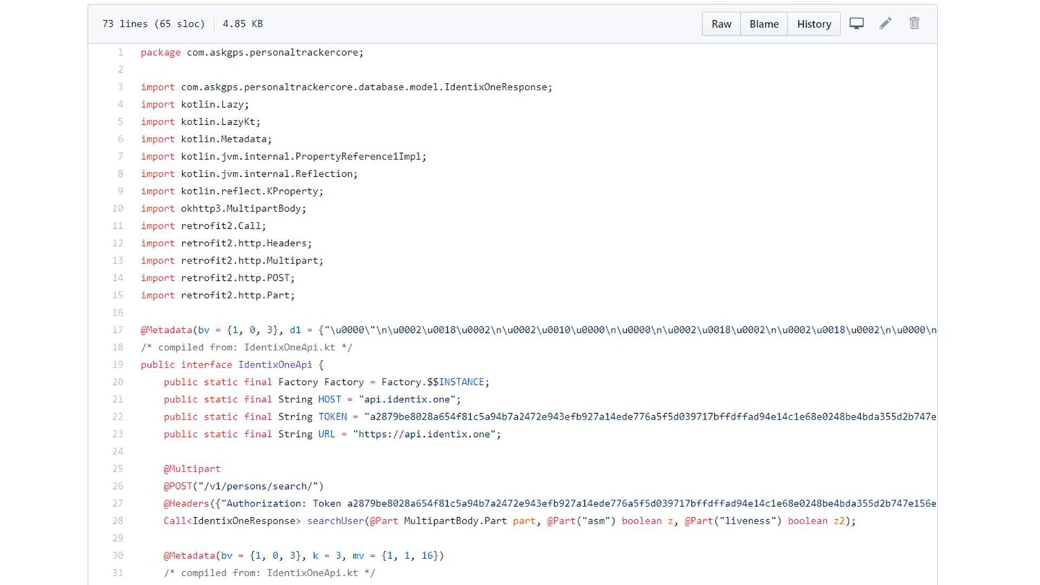This screenshot has height=585, width=1040.
Task: Select line number 17 with Metadata annotation
Action: pyautogui.click(x=118, y=329)
